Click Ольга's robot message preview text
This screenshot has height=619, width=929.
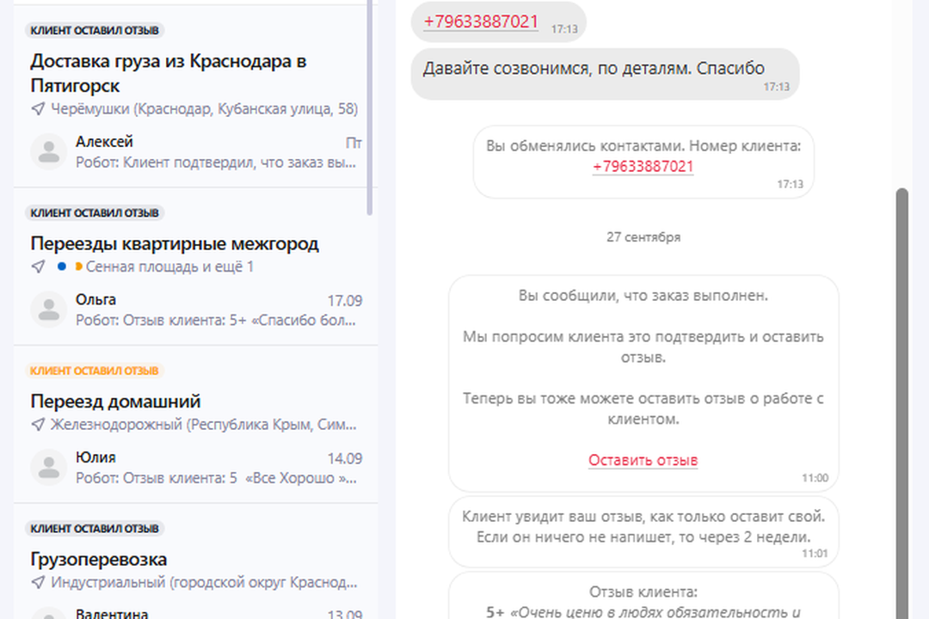215,321
